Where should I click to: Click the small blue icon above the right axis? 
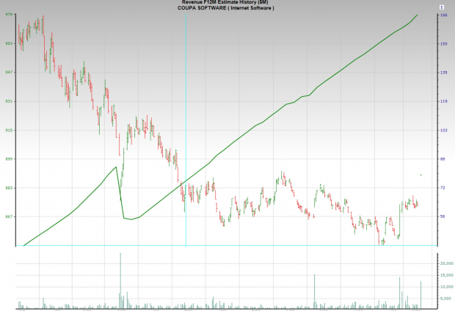443,7
